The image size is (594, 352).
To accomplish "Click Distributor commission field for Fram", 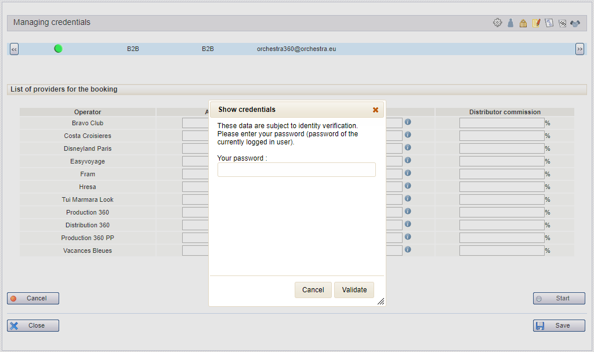I will pos(502,174).
